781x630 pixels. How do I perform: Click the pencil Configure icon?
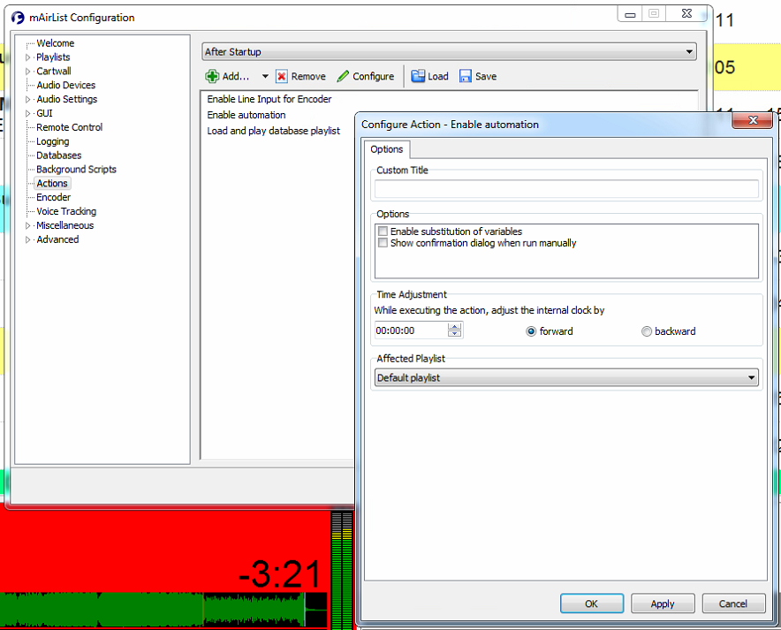343,76
